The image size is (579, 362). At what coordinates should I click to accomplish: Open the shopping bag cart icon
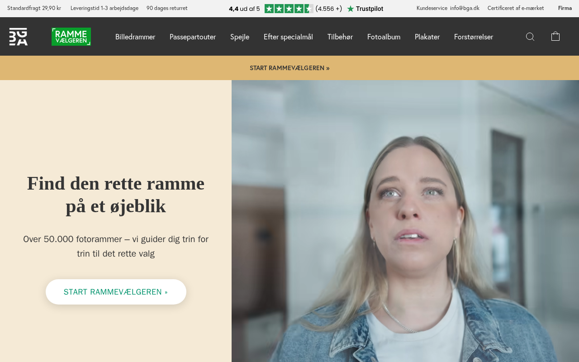[555, 37]
